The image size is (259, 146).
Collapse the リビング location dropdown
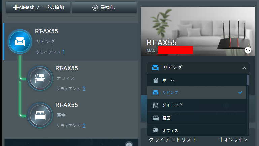click(198, 68)
